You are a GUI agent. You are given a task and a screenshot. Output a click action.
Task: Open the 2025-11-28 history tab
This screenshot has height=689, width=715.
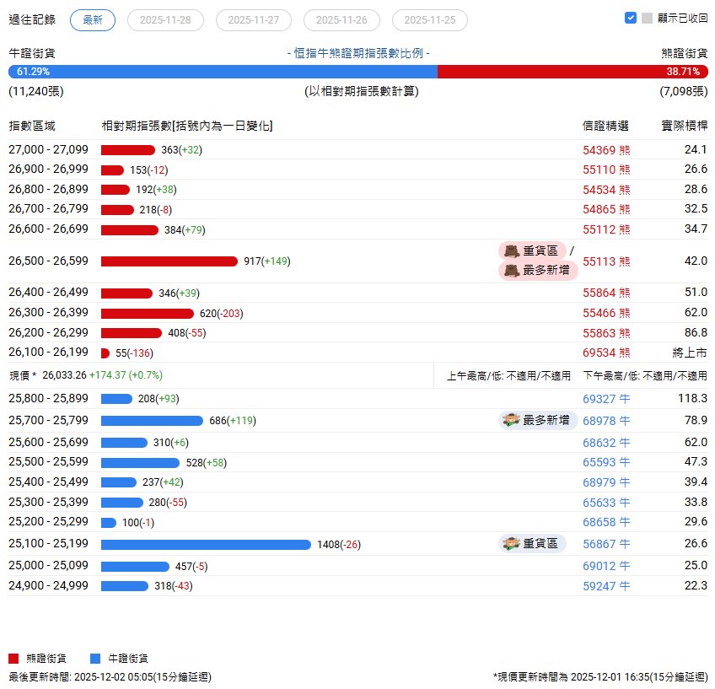click(165, 20)
